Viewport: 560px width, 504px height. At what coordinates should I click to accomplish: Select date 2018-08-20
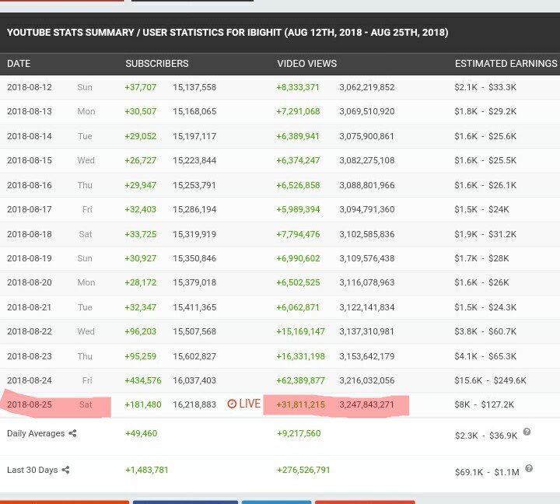(x=30, y=282)
